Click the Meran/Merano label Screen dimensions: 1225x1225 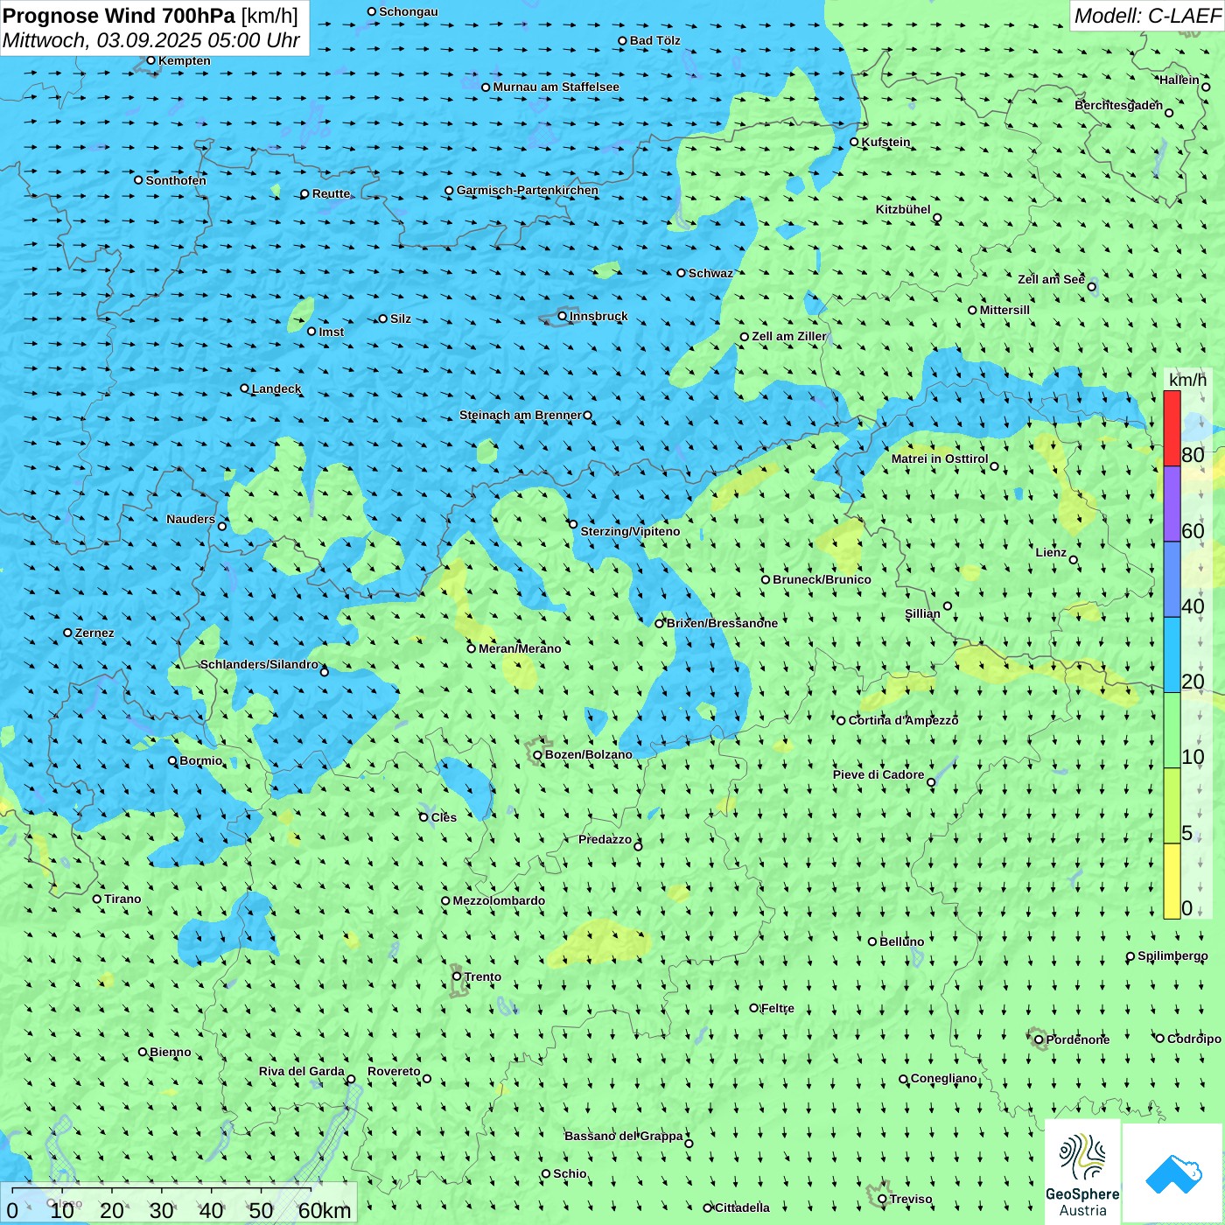pos(520,648)
